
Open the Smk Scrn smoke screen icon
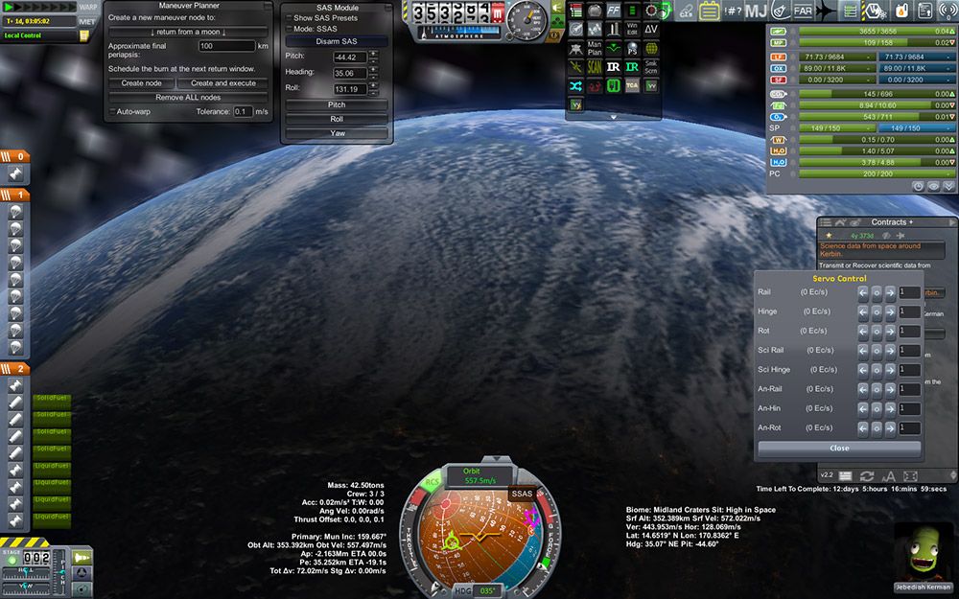coord(651,67)
